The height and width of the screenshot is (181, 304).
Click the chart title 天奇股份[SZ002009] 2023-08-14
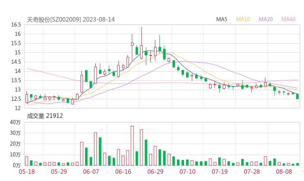pos(71,20)
